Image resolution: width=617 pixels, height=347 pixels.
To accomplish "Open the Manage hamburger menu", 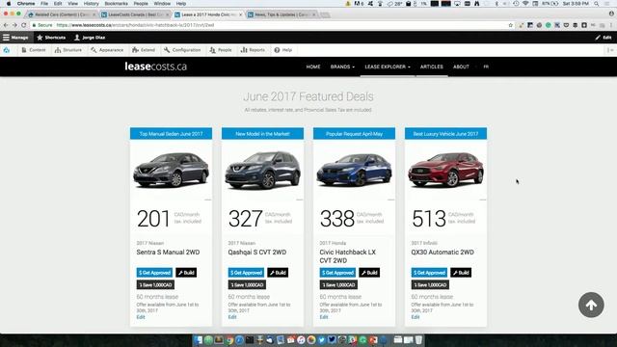I will pos(15,38).
